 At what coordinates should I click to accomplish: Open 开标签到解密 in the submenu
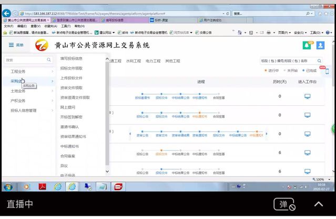click(x=73, y=116)
